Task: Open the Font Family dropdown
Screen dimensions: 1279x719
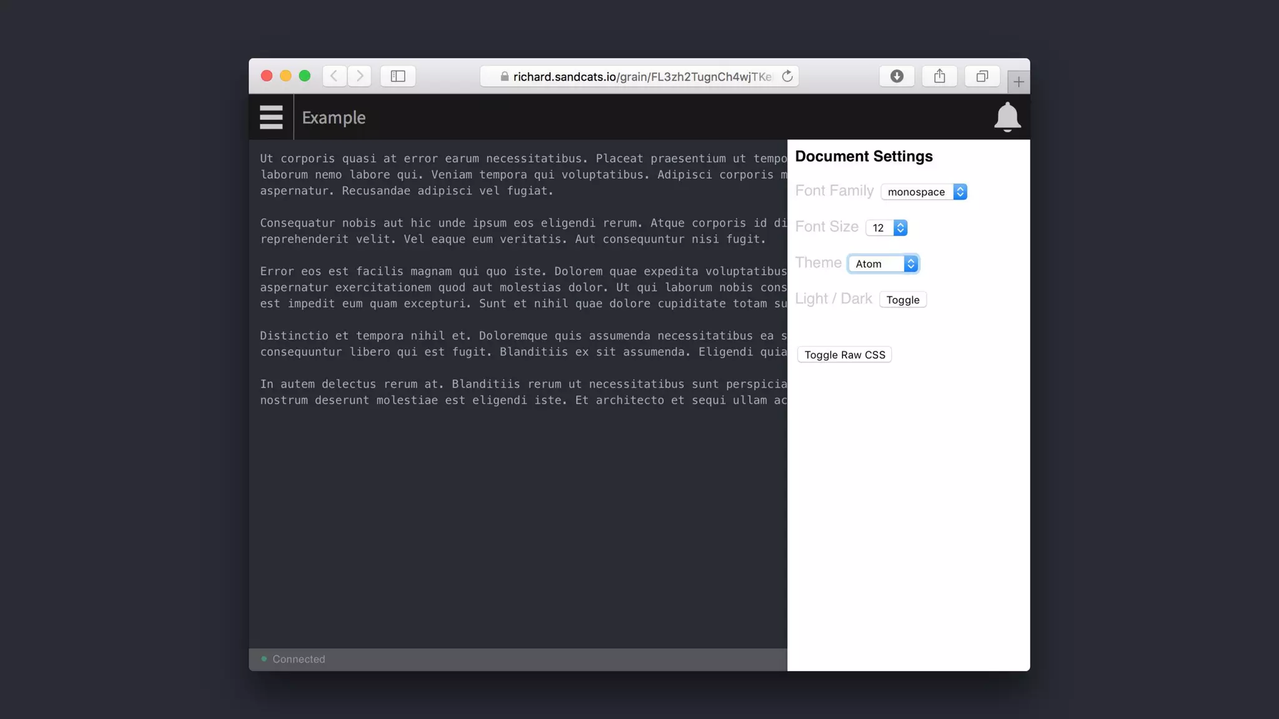Action: [924, 192]
